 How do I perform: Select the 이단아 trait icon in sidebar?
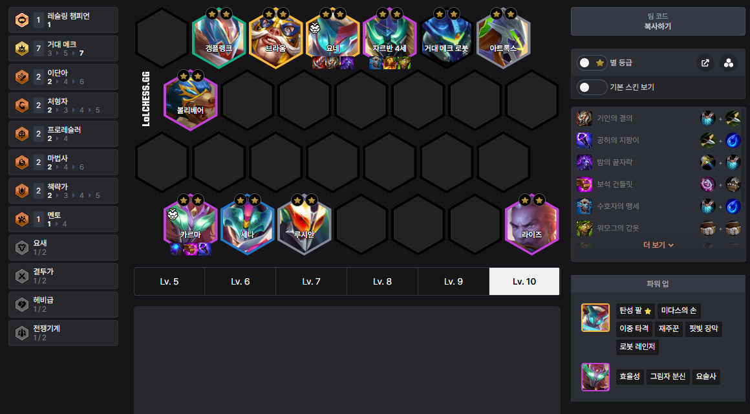(22, 77)
